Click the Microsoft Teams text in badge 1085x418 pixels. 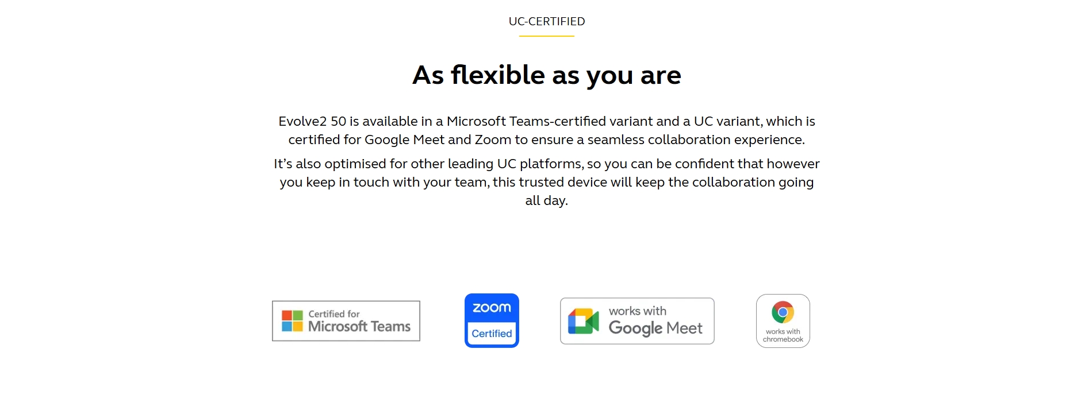pos(359,326)
